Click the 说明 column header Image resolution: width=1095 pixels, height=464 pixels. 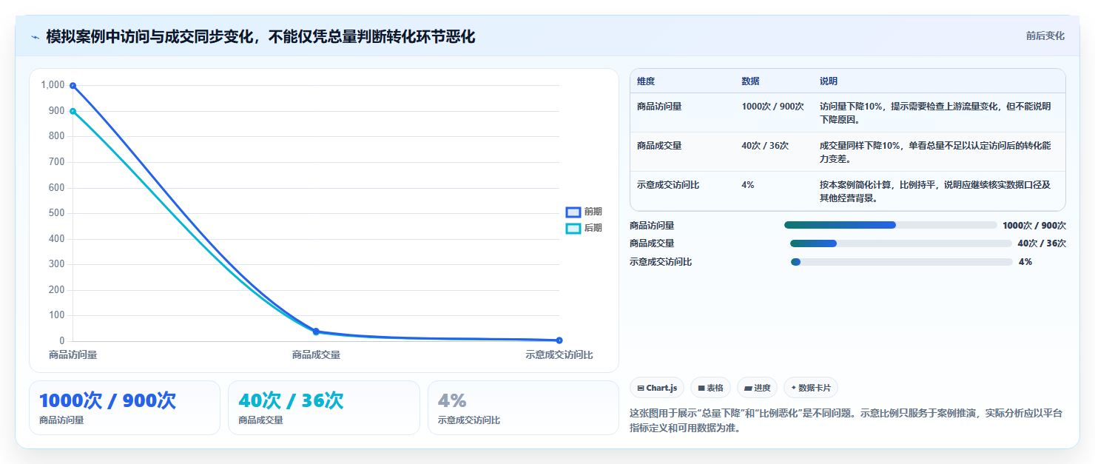pos(829,81)
